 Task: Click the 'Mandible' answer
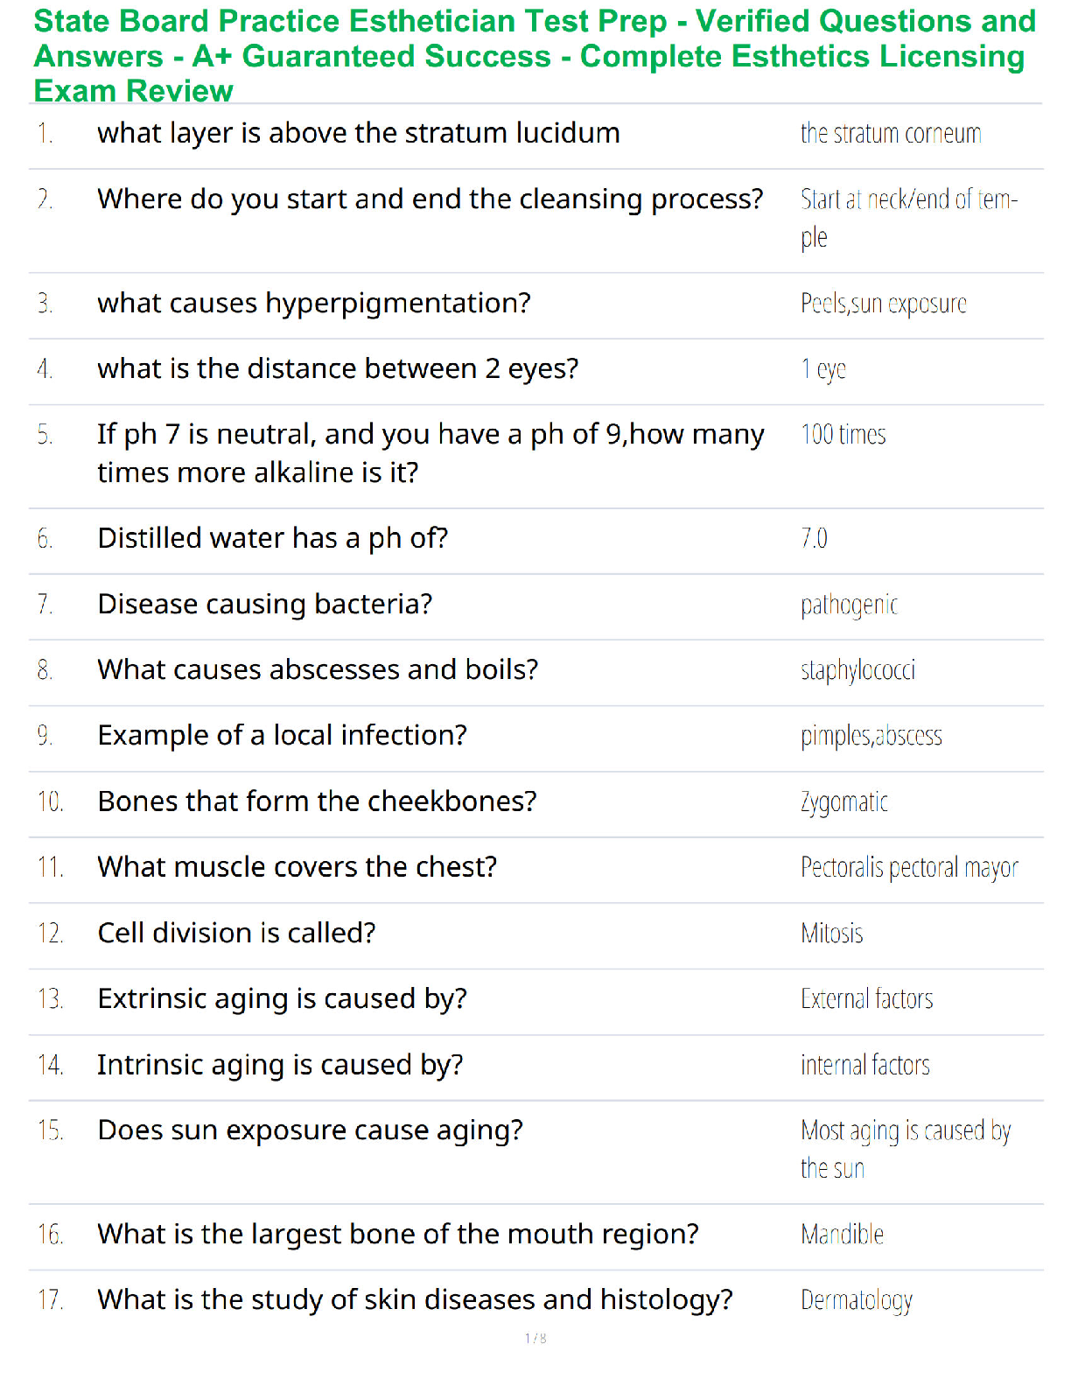[842, 1234]
